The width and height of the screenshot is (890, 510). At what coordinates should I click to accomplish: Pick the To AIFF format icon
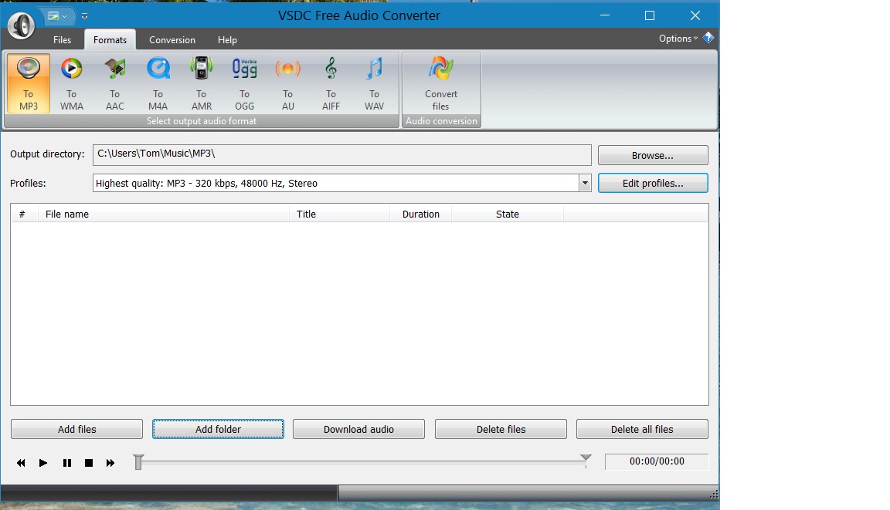[331, 83]
